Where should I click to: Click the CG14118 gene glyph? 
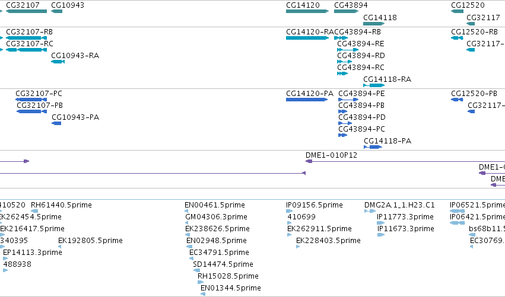point(374,24)
